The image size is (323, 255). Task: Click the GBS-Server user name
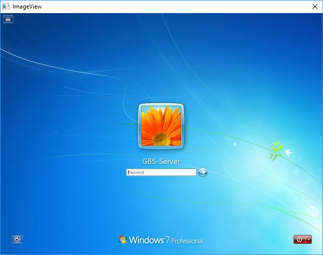[161, 161]
